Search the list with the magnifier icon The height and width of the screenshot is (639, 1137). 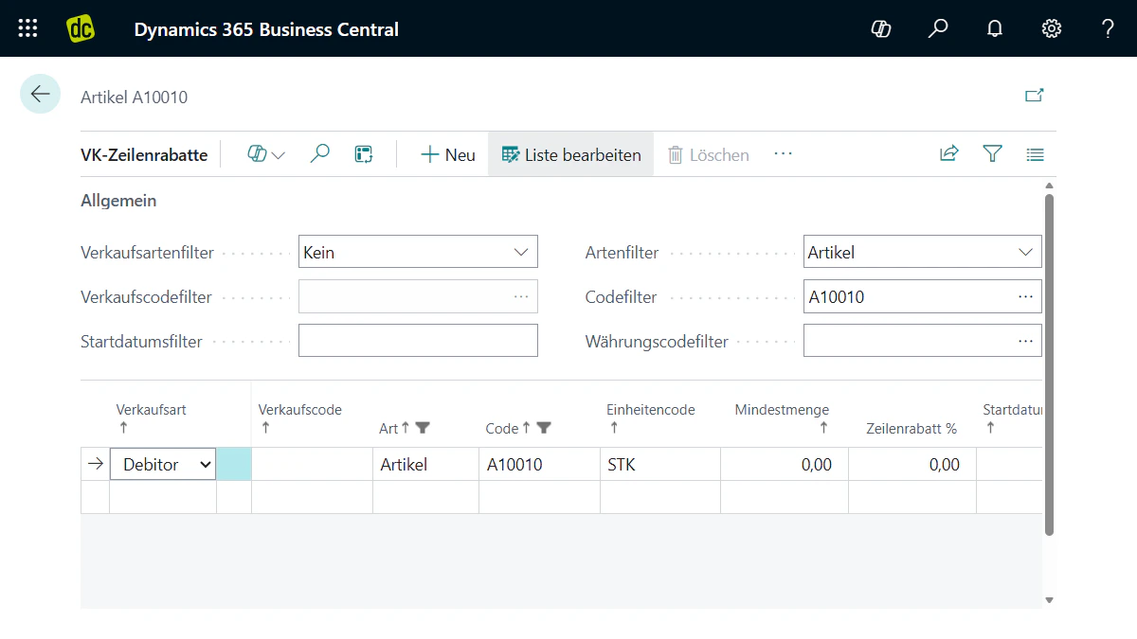[320, 153]
